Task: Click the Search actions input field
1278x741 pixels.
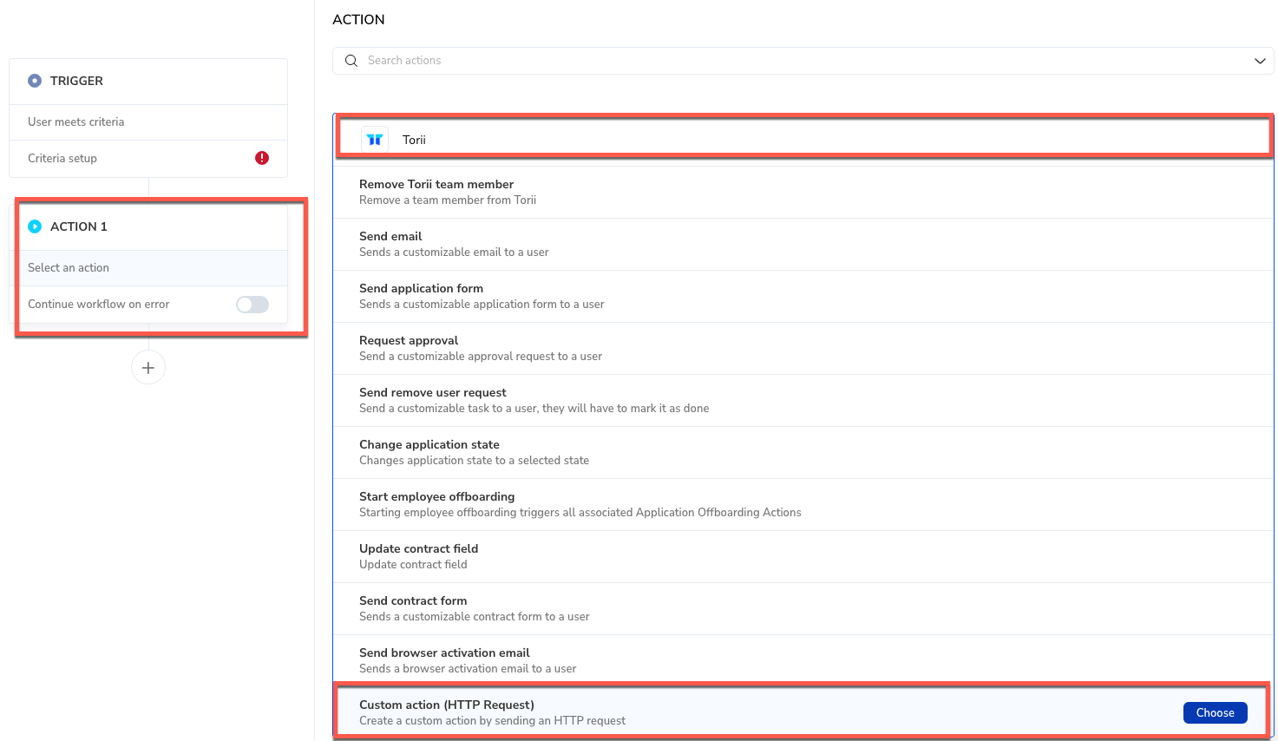Action: click(803, 61)
